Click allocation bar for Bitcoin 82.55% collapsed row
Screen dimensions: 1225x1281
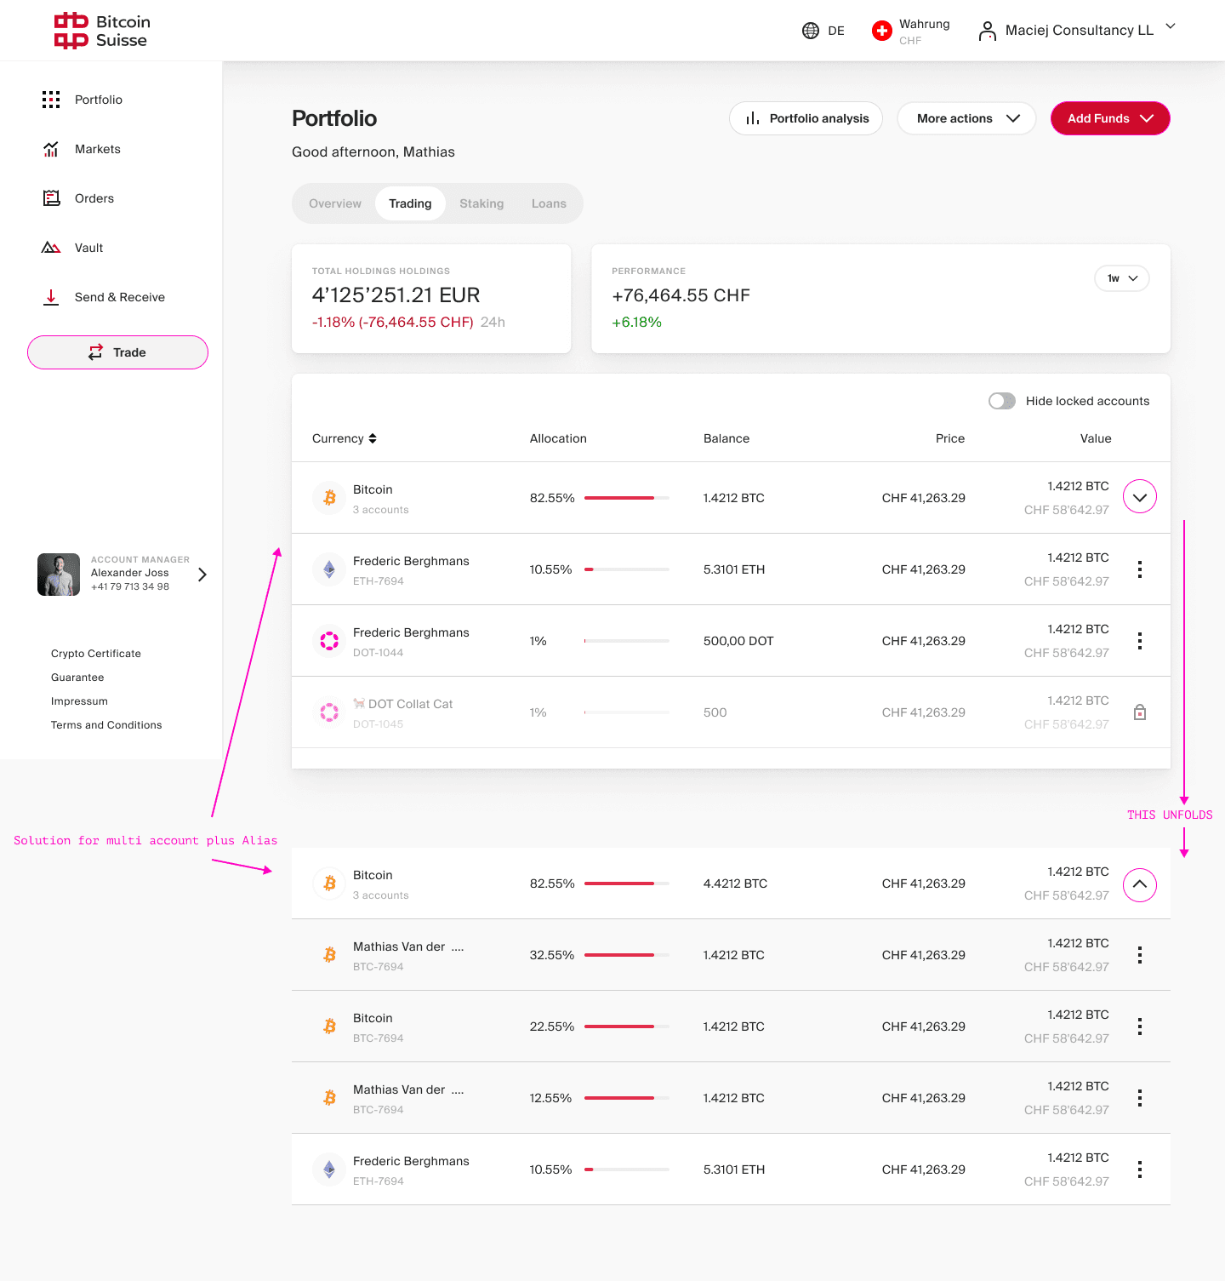pyautogui.click(x=627, y=498)
